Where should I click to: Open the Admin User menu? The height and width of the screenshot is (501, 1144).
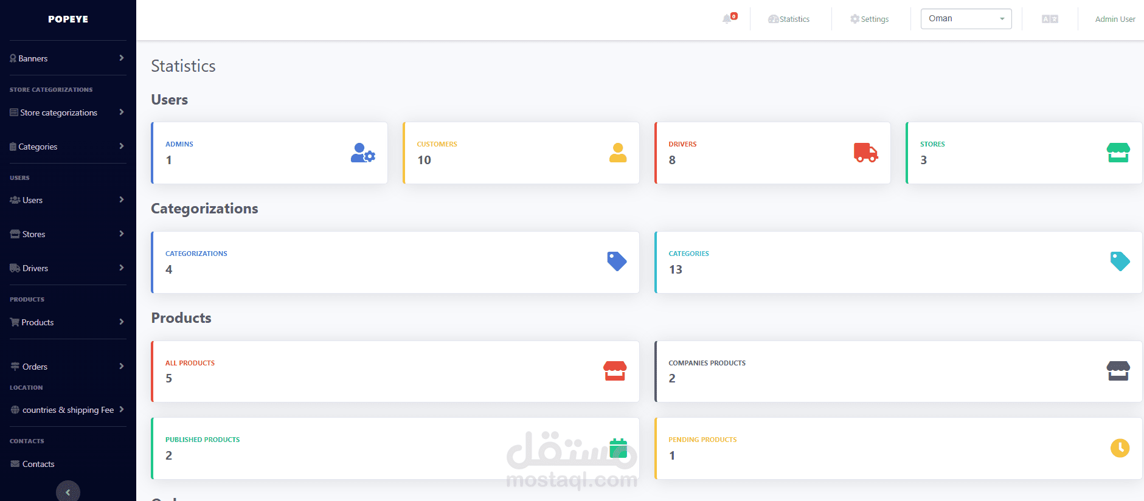coord(1115,19)
